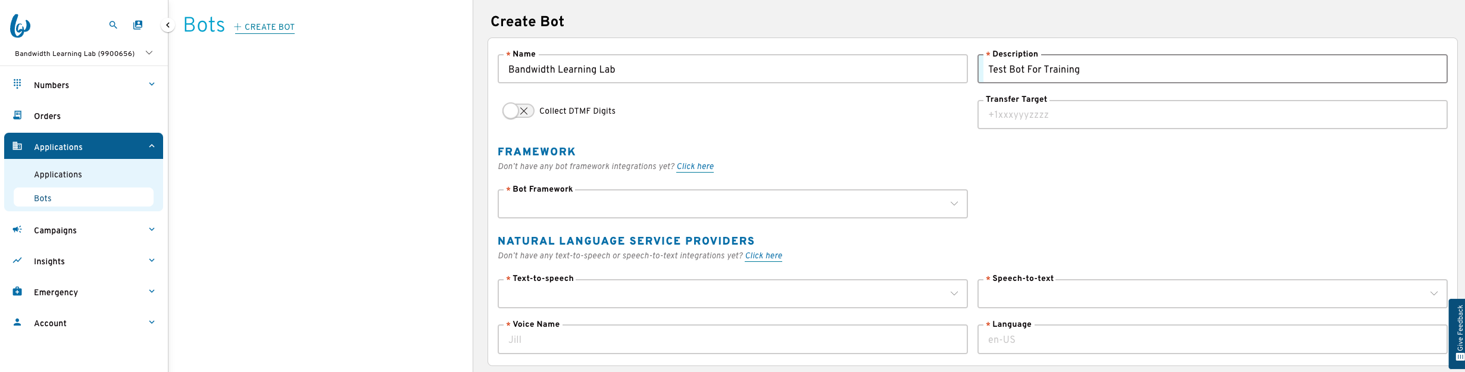Screen dimensions: 1465x372
Task: Click the Emergency medical kit icon
Action: click(17, 291)
